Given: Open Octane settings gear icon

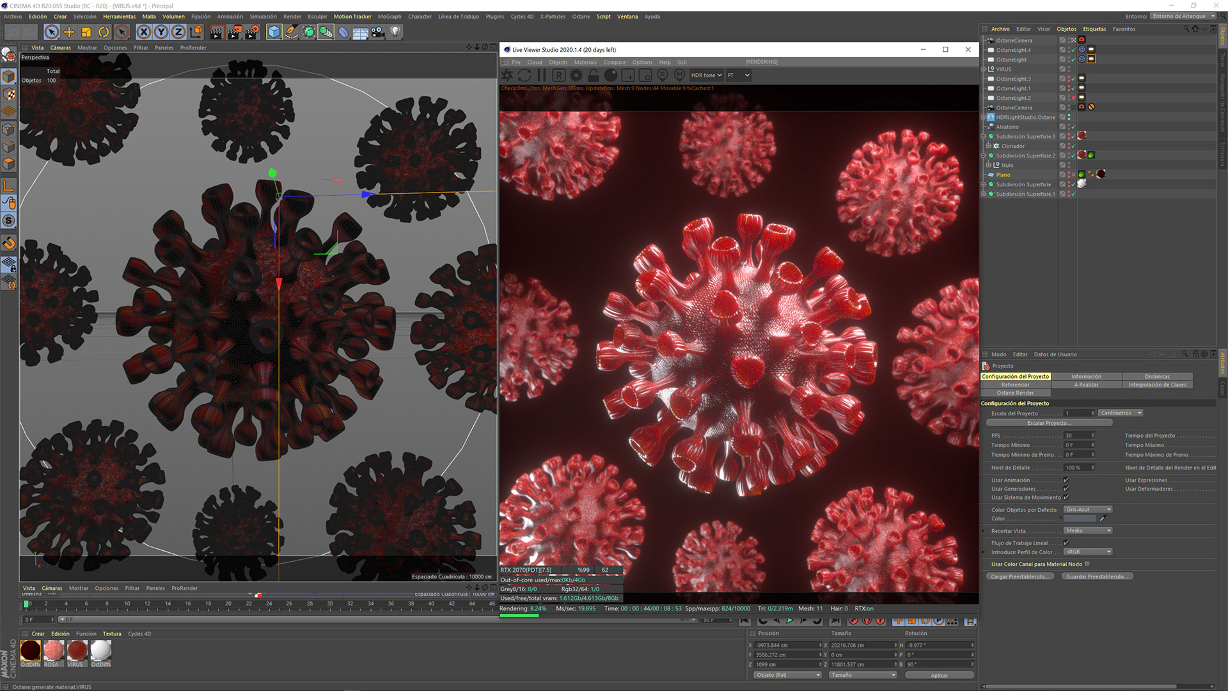Looking at the screenshot, I should (x=576, y=75).
